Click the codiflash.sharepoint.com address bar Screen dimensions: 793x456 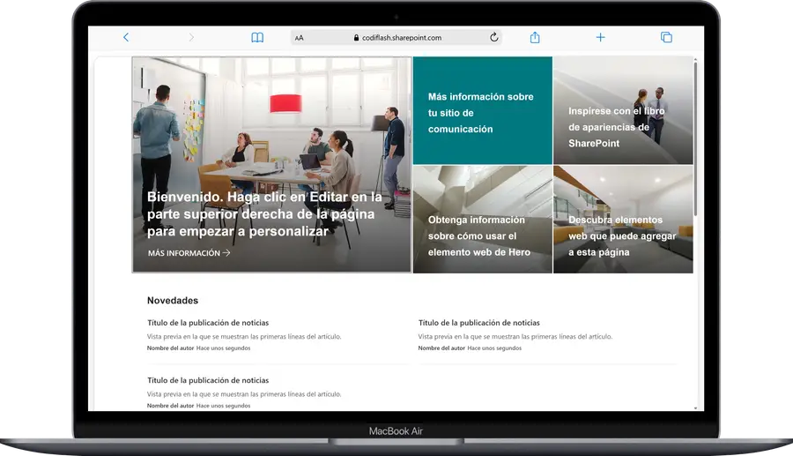[x=396, y=37]
